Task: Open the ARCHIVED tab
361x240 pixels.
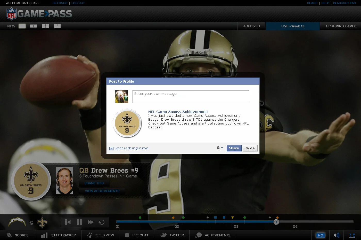Action: [x=252, y=26]
